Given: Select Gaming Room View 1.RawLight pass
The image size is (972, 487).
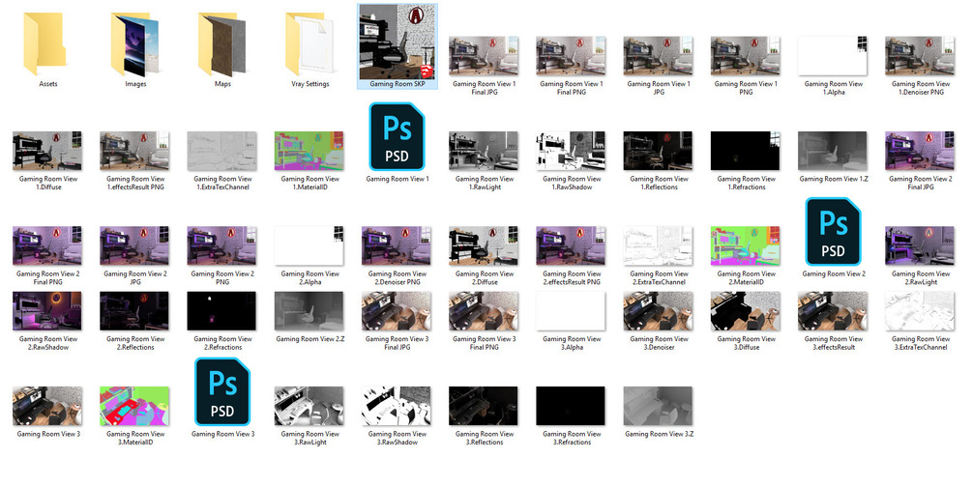Looking at the screenshot, I should [485, 151].
